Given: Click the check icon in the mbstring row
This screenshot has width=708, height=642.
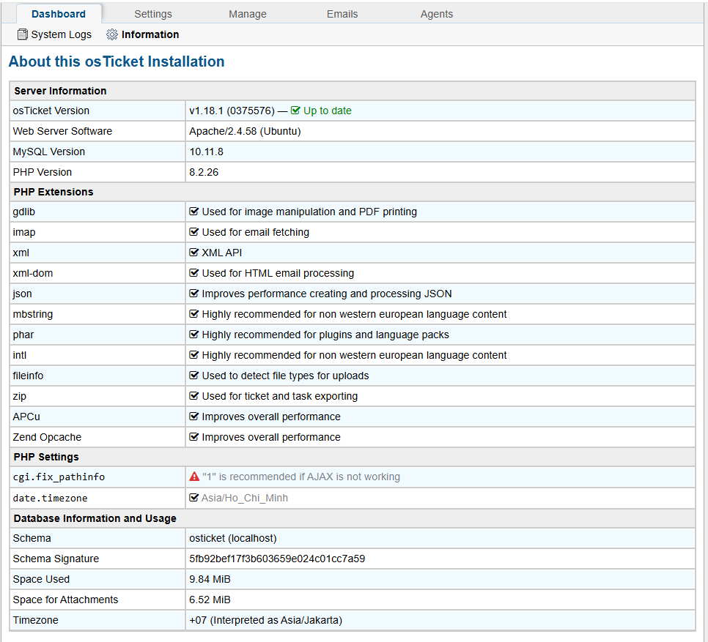Looking at the screenshot, I should [193, 314].
